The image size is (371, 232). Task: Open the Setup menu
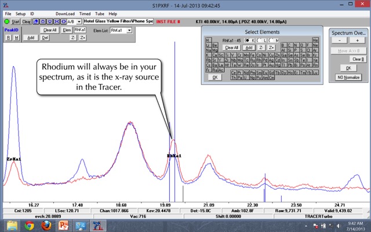tap(20, 13)
